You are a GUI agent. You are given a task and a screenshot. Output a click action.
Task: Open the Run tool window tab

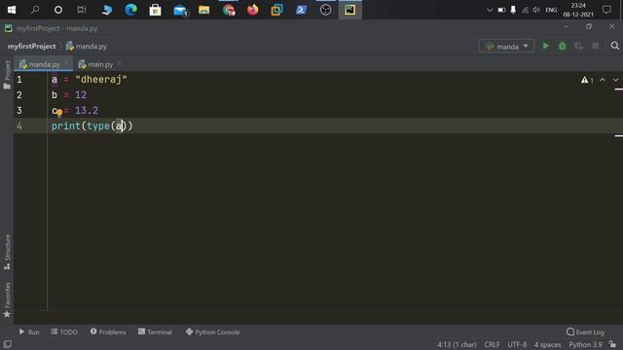point(28,332)
